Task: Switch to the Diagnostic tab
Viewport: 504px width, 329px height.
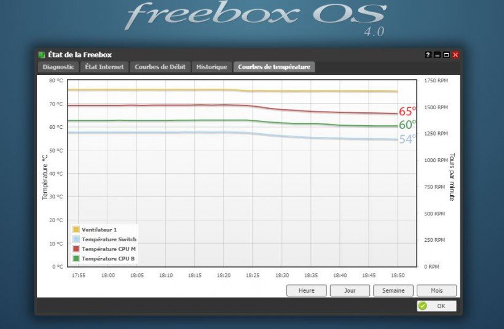Action: coord(58,67)
